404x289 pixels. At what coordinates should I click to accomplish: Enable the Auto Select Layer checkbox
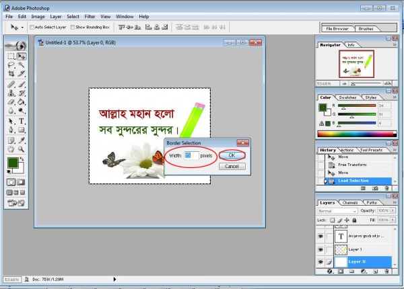(32, 27)
